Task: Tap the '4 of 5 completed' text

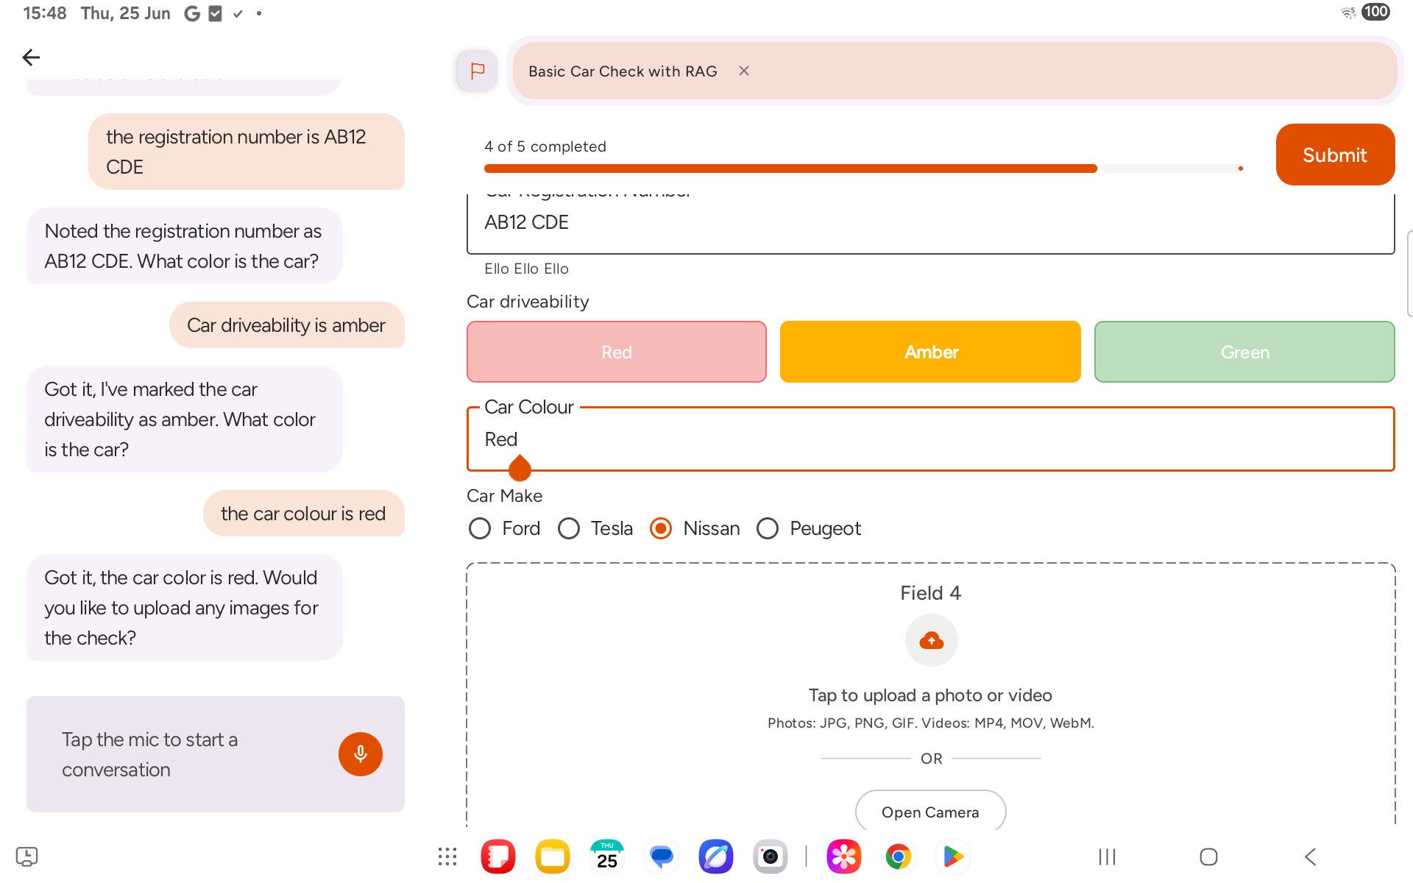Action: tap(545, 146)
